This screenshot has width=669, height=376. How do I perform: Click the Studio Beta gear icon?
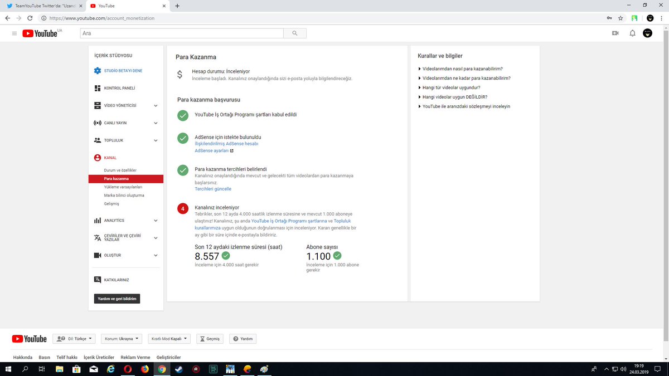pos(98,71)
